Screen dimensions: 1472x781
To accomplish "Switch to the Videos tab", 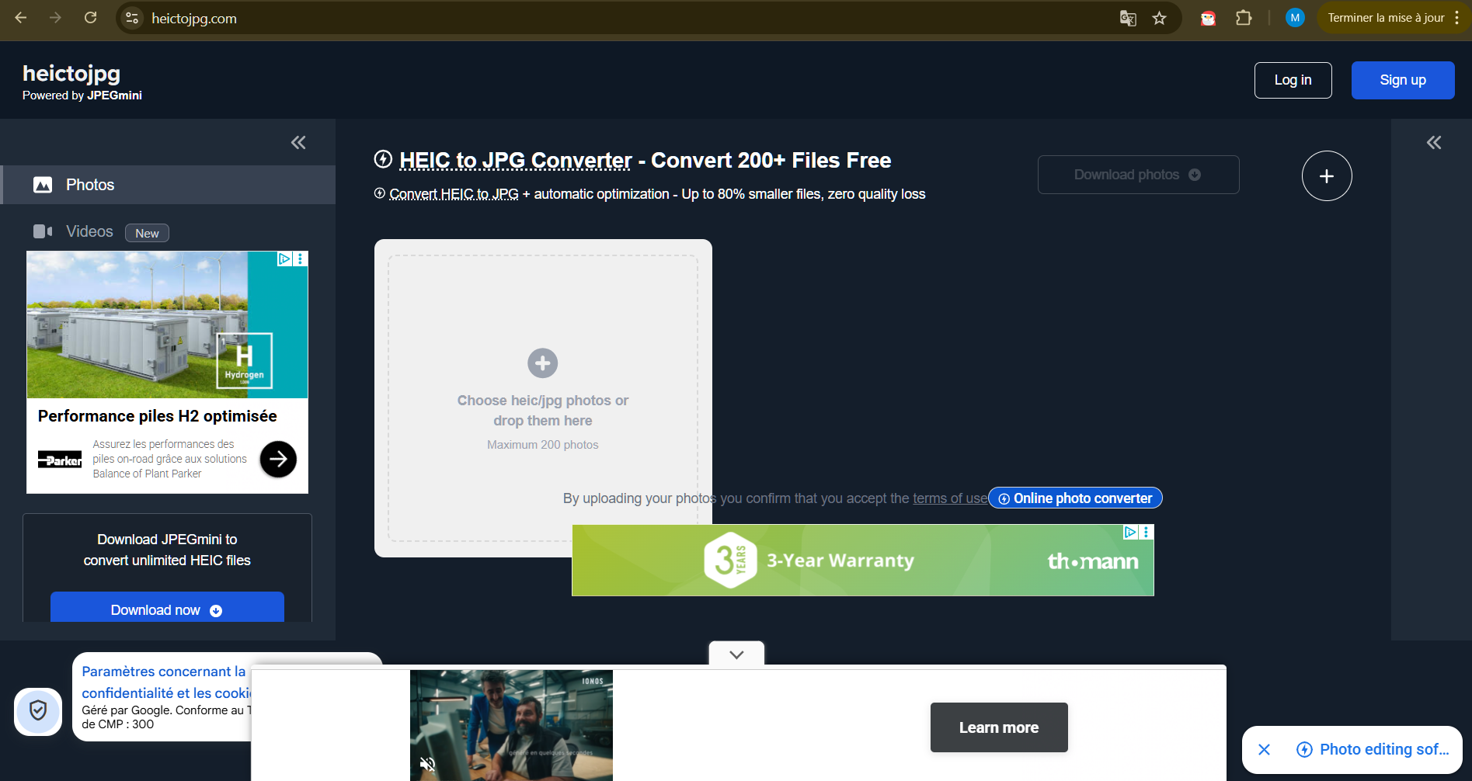I will pyautogui.click(x=89, y=231).
